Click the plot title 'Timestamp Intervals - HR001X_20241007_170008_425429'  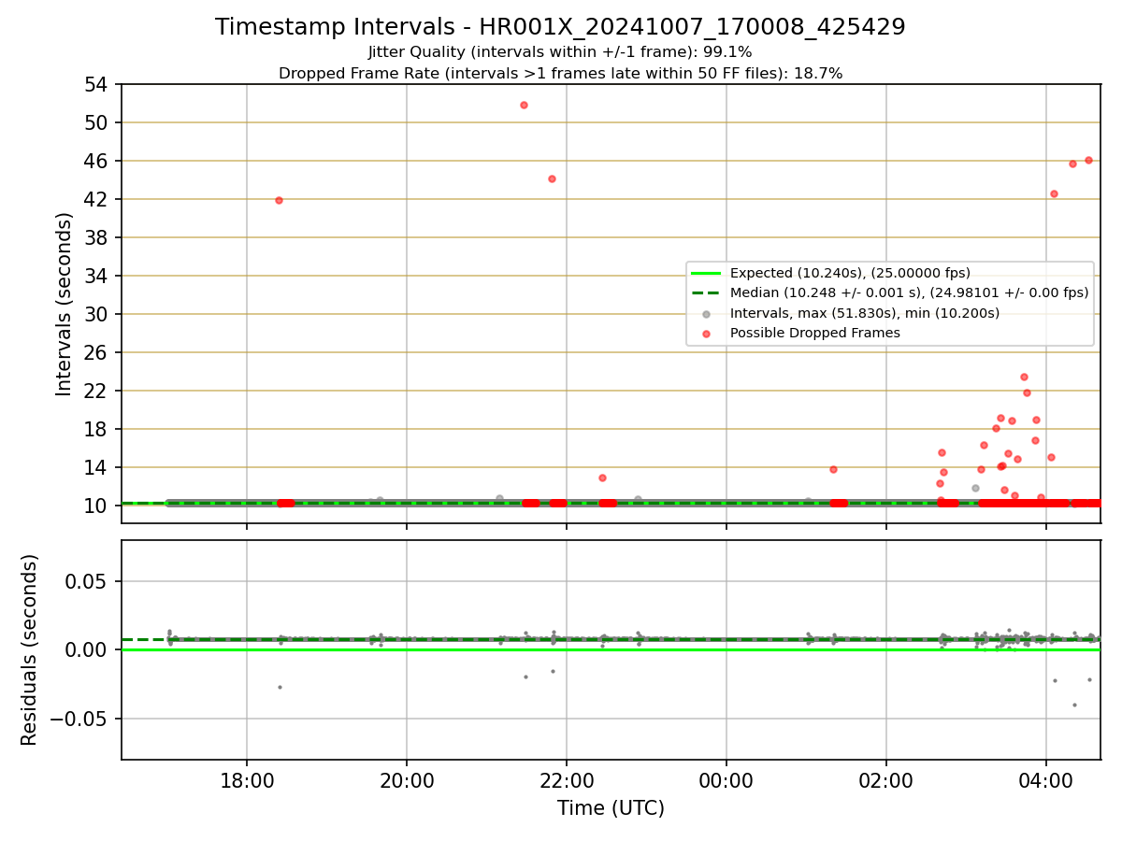(560, 27)
